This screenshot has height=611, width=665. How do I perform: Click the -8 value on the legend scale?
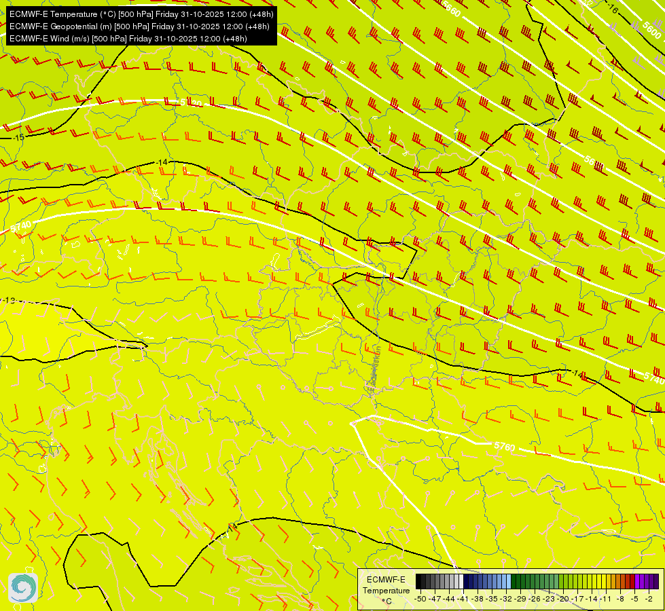(620, 599)
